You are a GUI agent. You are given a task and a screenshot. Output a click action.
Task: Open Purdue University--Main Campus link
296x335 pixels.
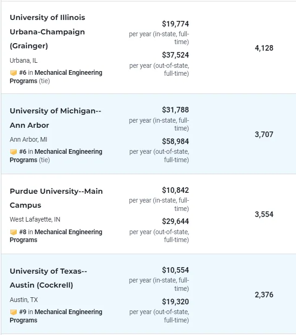click(56, 198)
